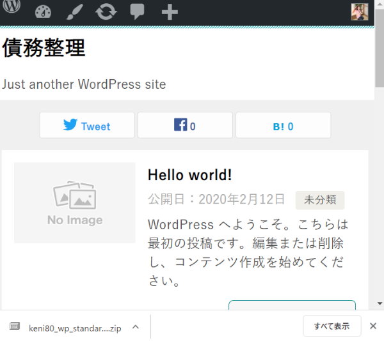Click the すべて表示 button
This screenshot has height=341, width=384.
[332, 326]
